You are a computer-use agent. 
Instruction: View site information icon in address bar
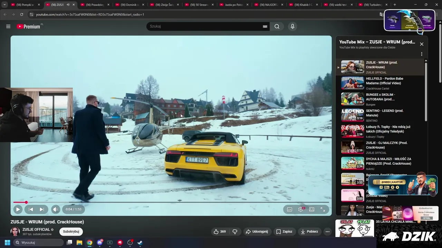pos(31,14)
